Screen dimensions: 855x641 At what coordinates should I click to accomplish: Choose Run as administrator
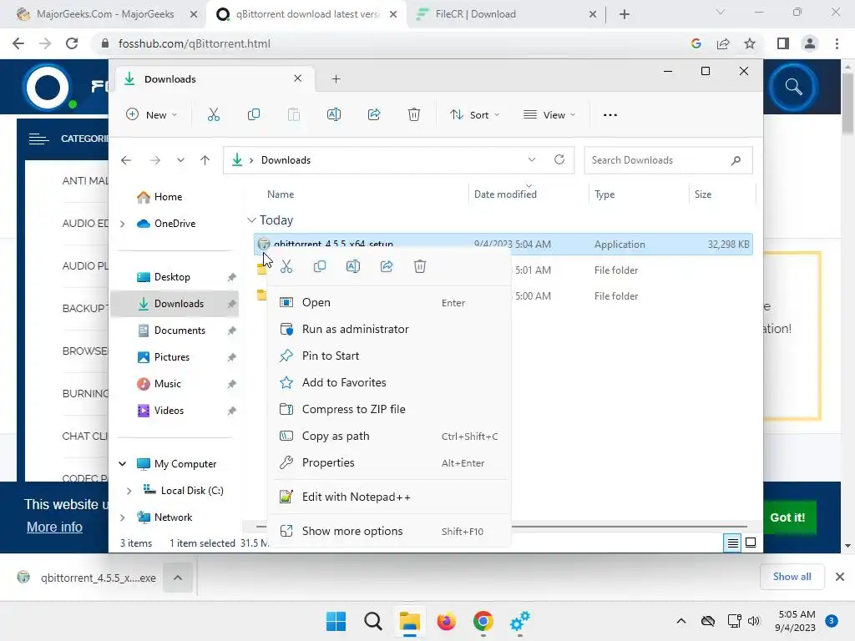[389, 329]
